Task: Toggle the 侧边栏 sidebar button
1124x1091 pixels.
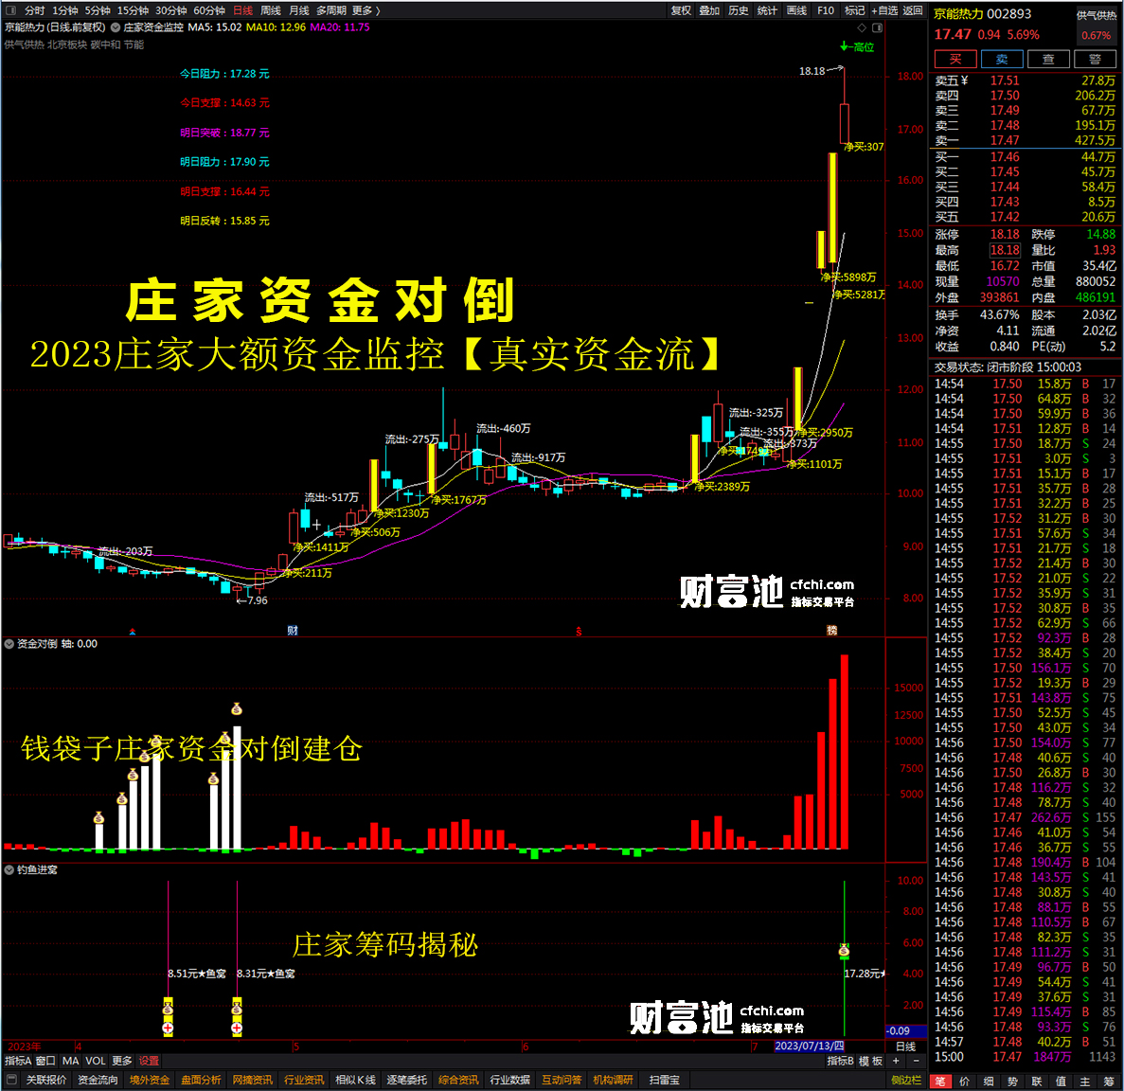Action: click(906, 1081)
